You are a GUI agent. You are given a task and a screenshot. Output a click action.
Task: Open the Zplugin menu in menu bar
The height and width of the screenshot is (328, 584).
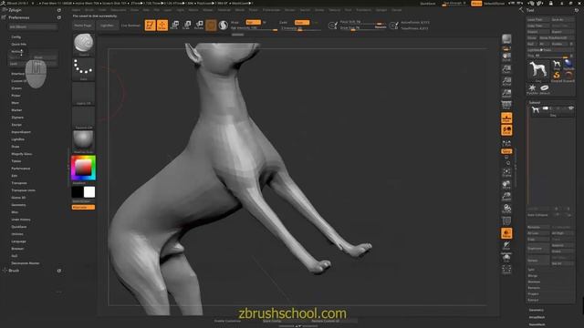(x=381, y=10)
